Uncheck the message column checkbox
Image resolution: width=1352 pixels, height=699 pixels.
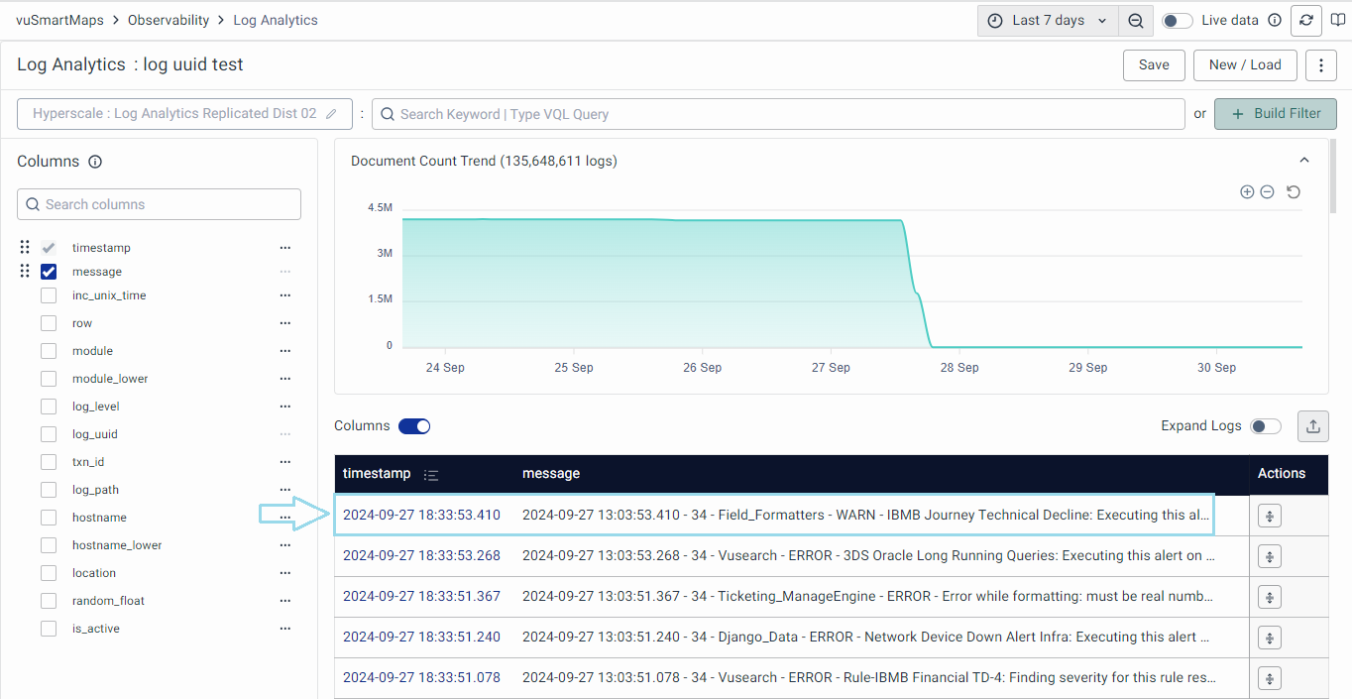coord(49,272)
